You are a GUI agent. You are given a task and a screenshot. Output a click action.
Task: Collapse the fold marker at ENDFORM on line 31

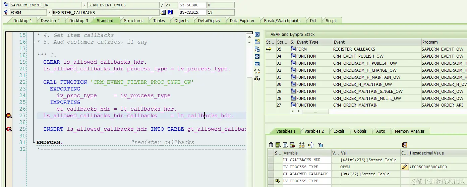(34, 142)
